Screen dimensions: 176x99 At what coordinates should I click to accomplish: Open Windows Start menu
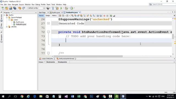coord(3,96)
